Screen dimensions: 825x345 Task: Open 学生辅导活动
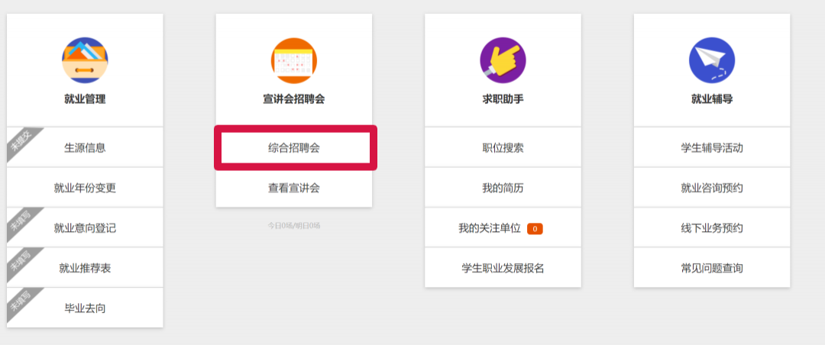(712, 148)
